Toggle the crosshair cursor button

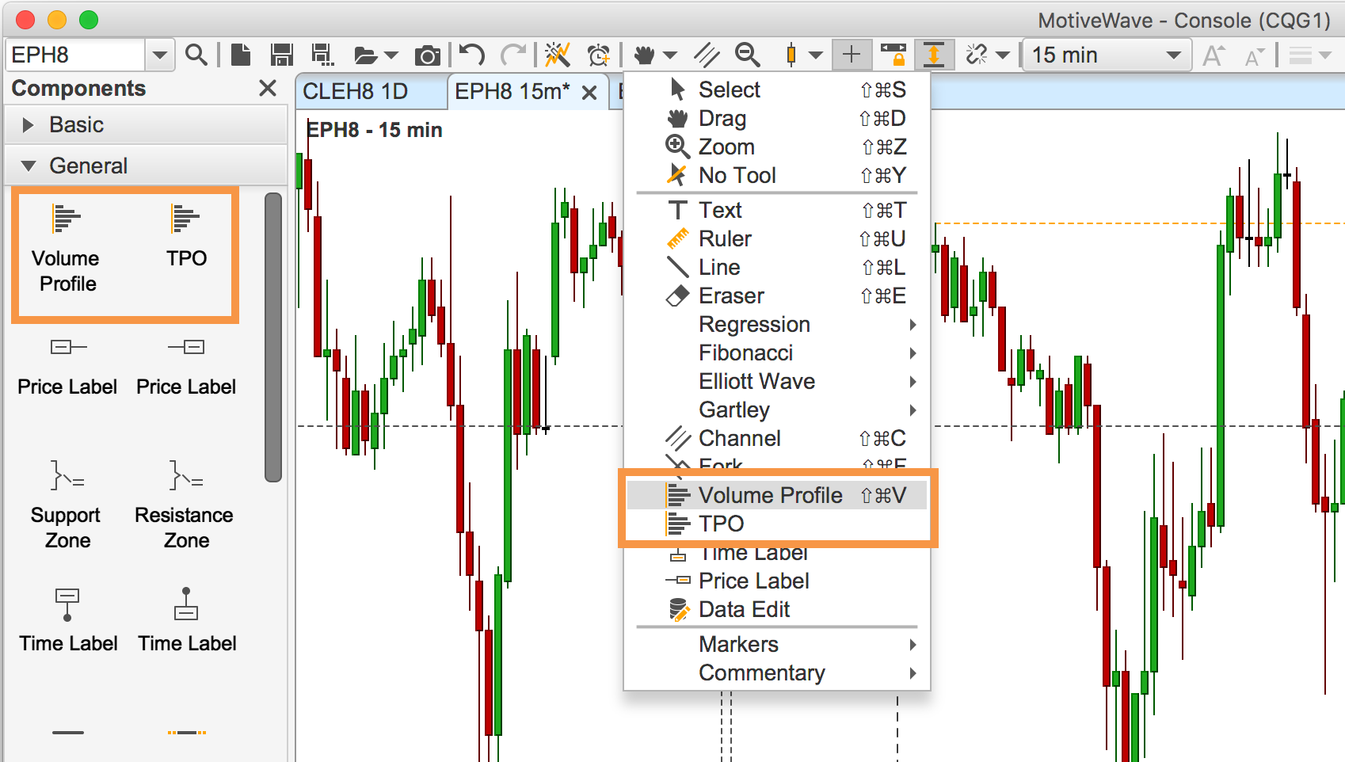tap(852, 55)
